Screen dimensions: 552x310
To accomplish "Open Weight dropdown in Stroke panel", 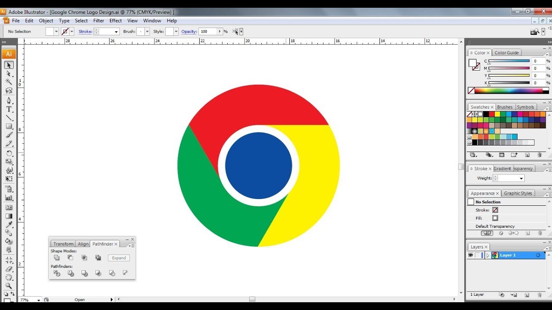I will (521, 178).
